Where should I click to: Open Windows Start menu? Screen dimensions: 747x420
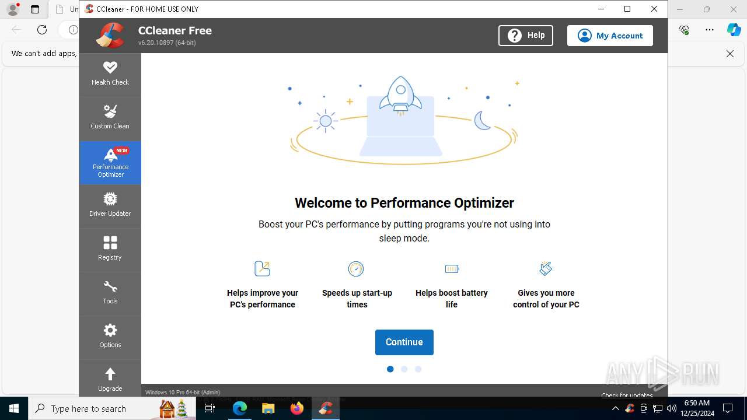[14, 408]
